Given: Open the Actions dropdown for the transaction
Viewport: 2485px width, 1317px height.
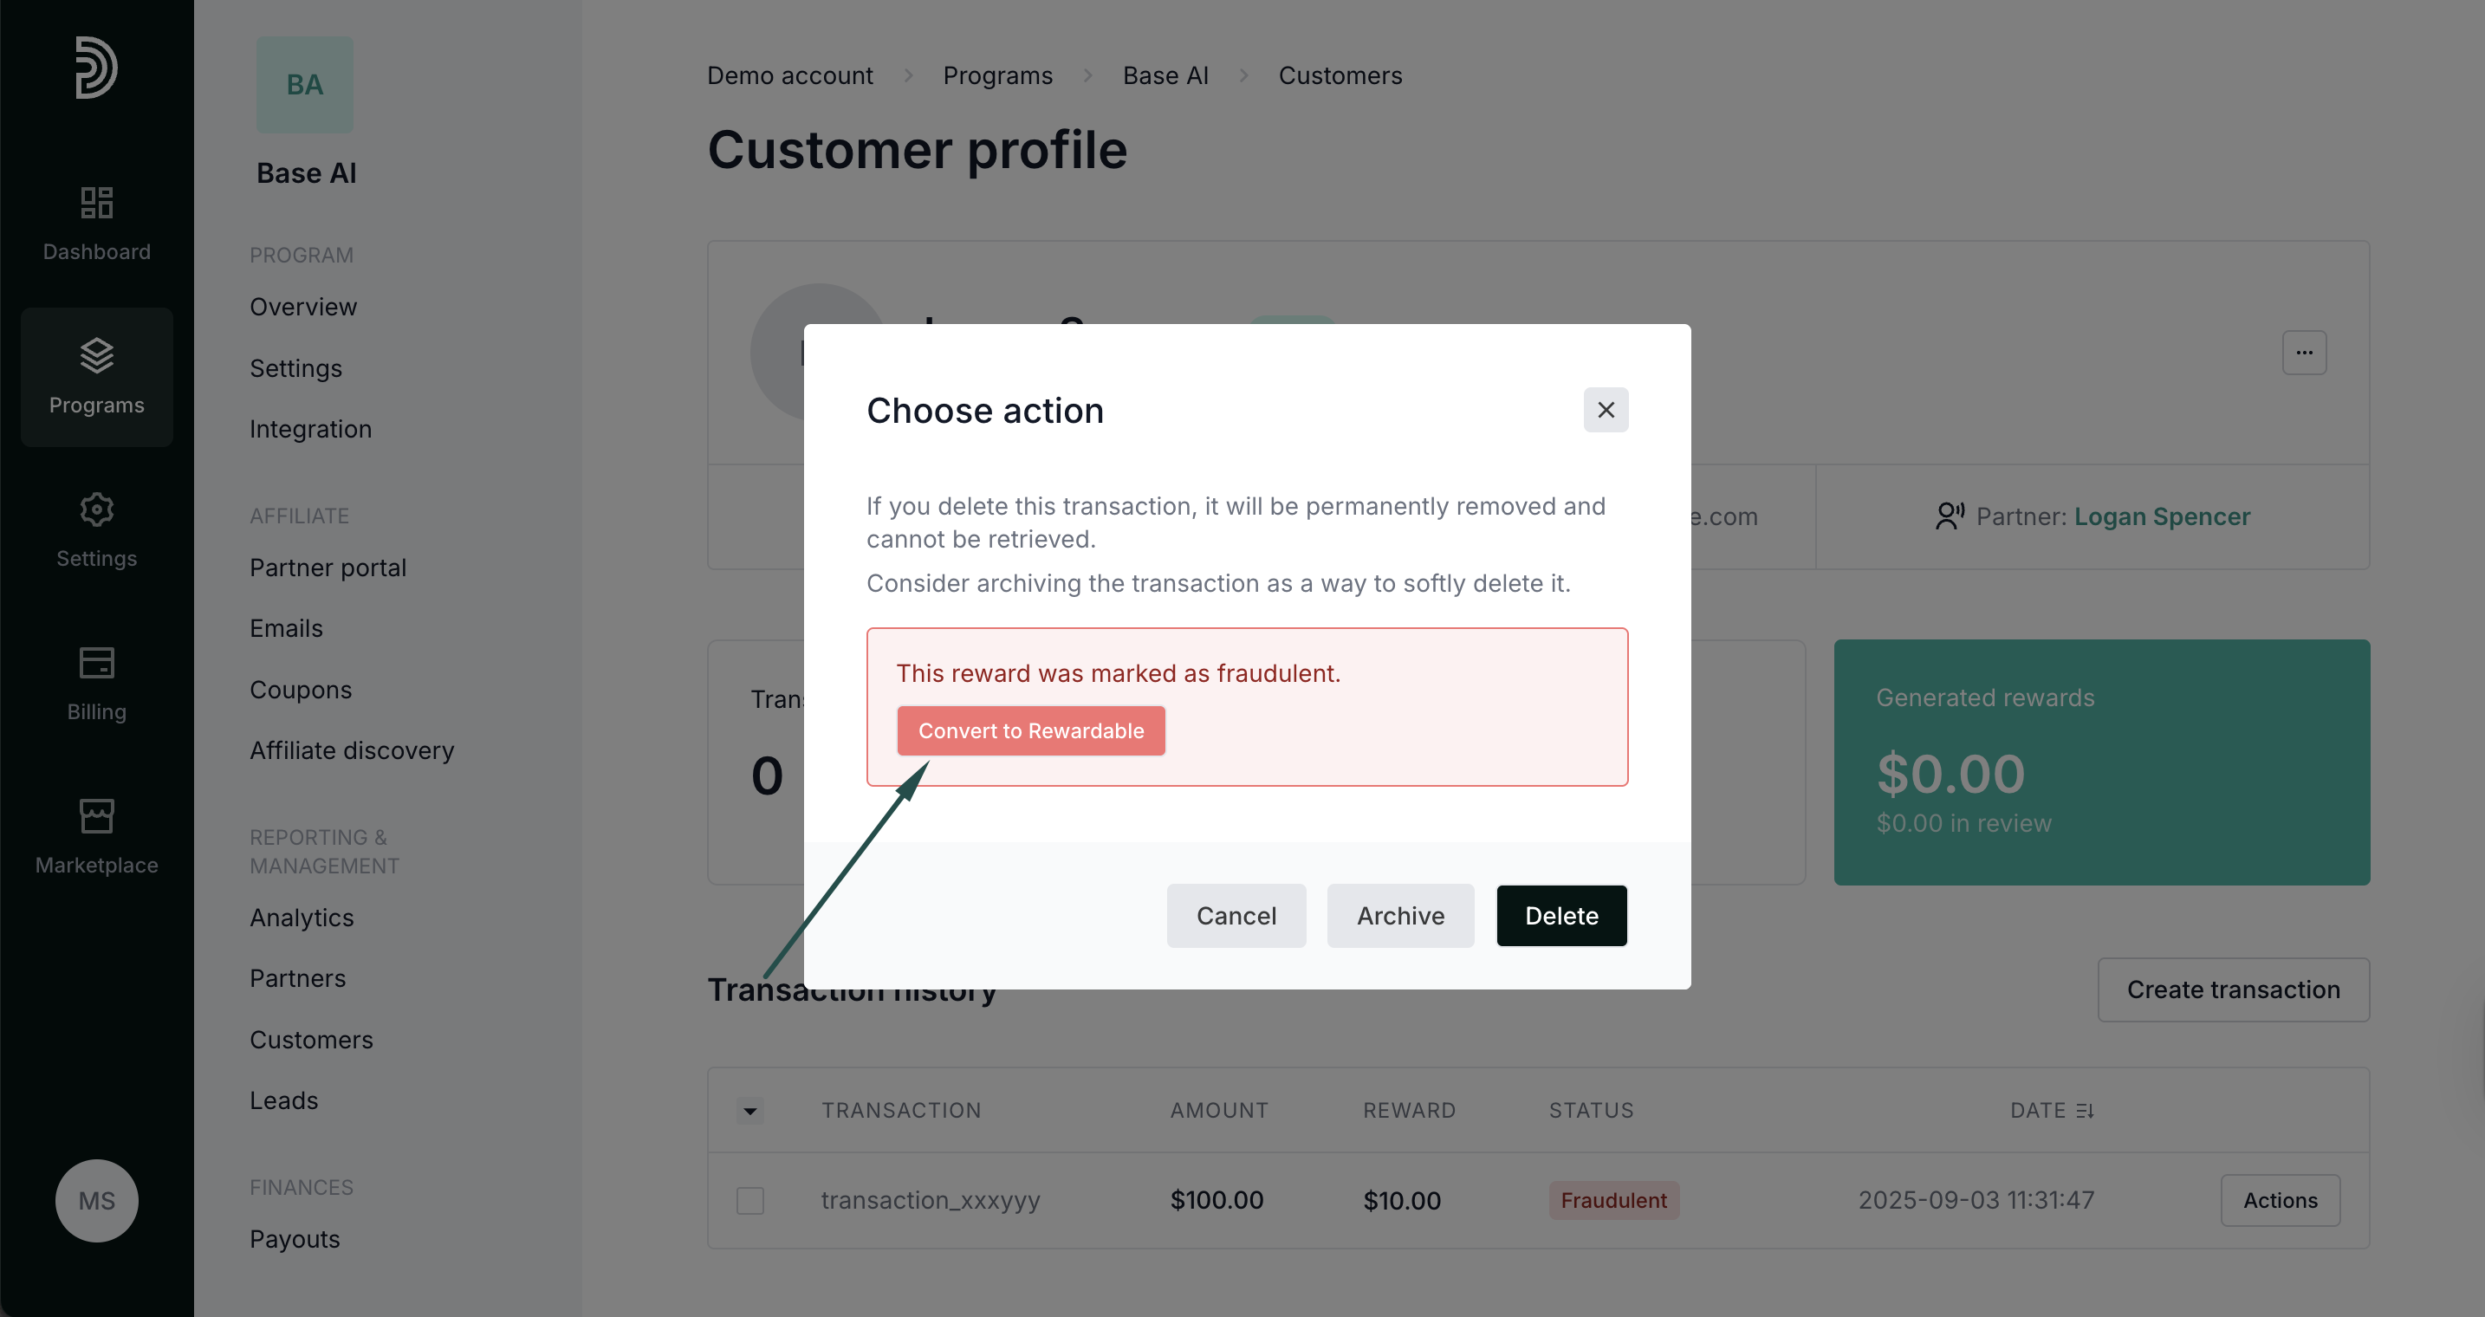Looking at the screenshot, I should [x=2281, y=1200].
